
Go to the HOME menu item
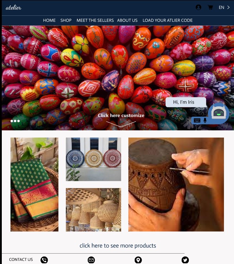pyautogui.click(x=49, y=20)
